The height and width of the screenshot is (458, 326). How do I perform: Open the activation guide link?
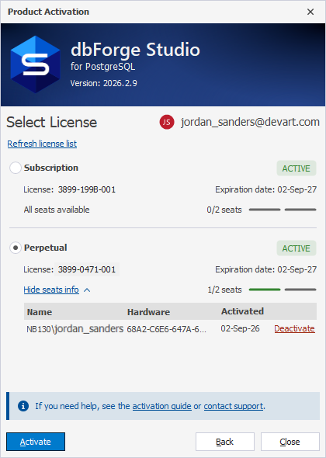[161, 406]
